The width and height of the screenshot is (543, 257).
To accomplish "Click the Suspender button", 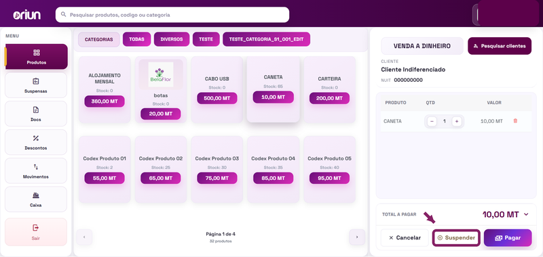I will pyautogui.click(x=456, y=237).
